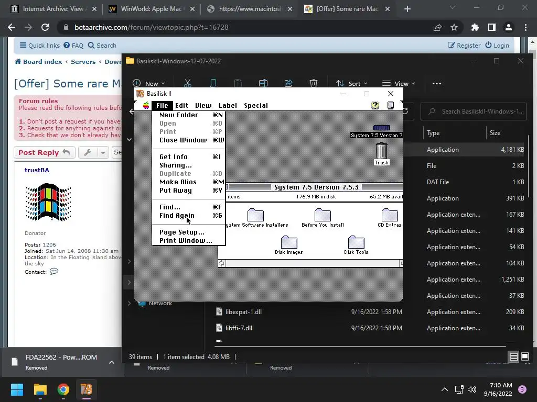Show hidden system tray icons
This screenshot has height=402, width=537.
point(445,389)
